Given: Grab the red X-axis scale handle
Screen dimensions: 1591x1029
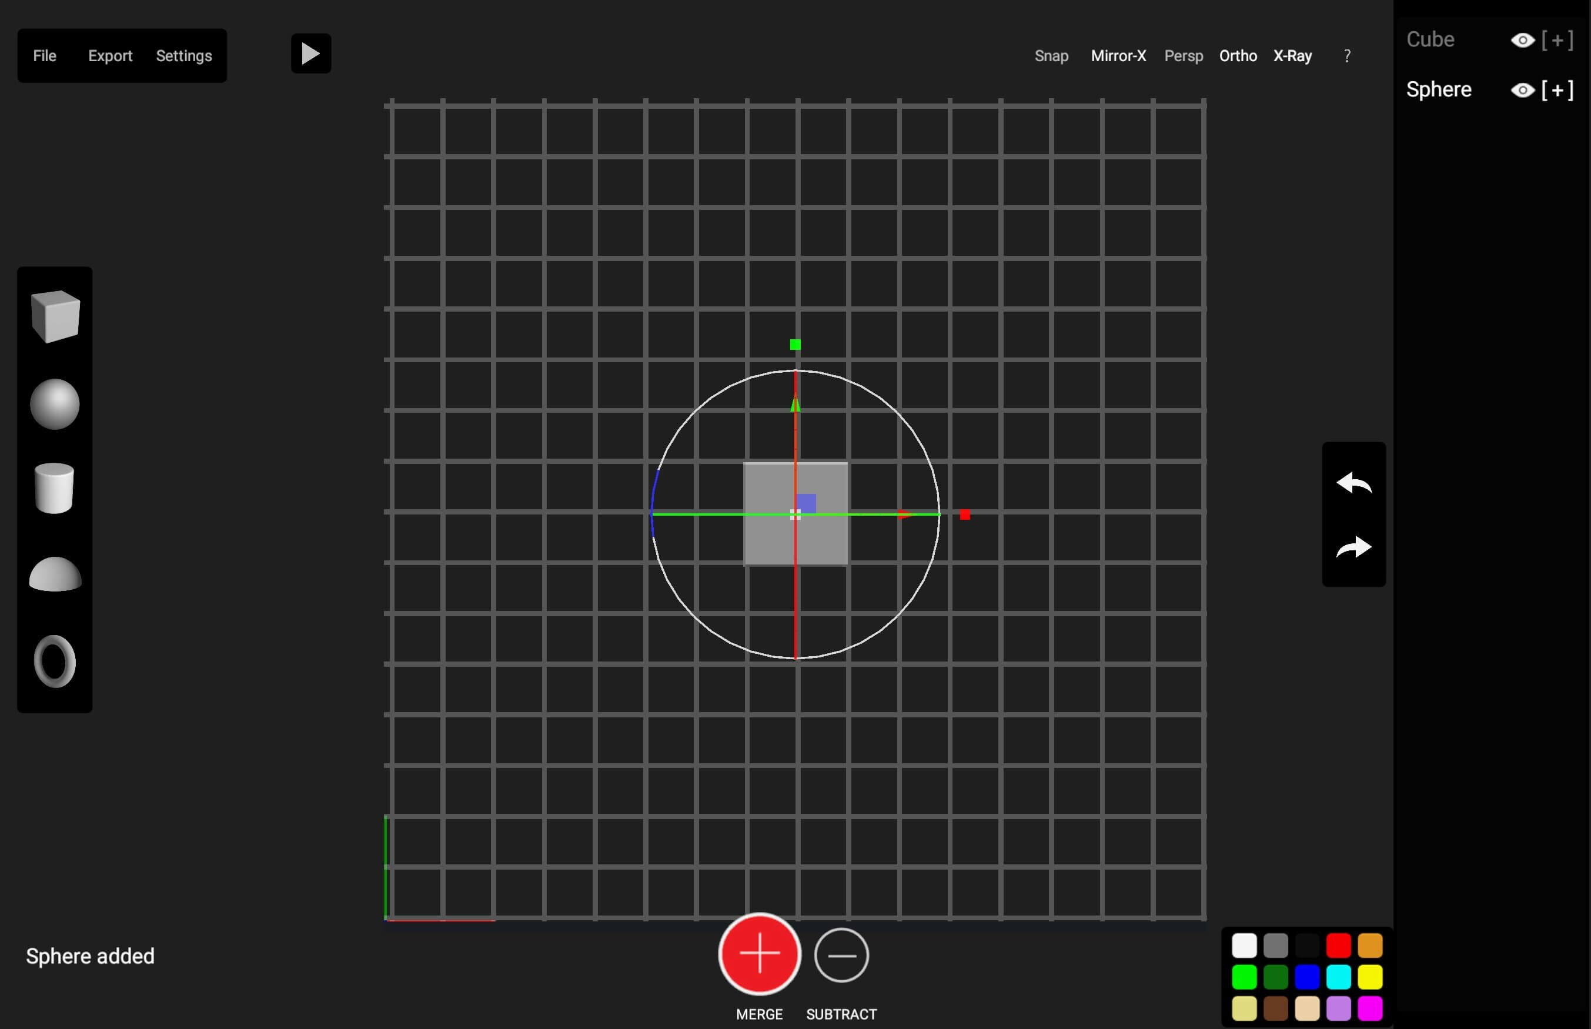Looking at the screenshot, I should coord(964,514).
